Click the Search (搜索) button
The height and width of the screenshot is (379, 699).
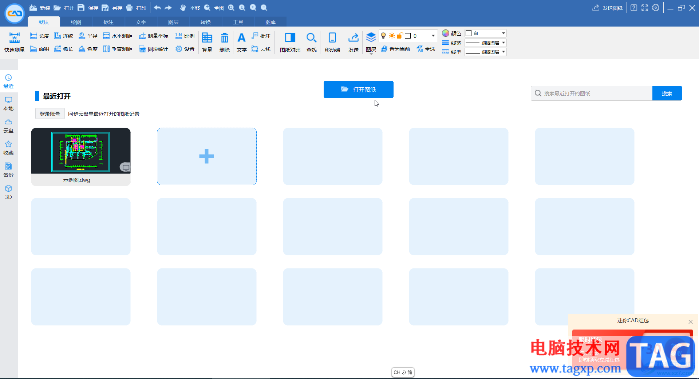667,93
